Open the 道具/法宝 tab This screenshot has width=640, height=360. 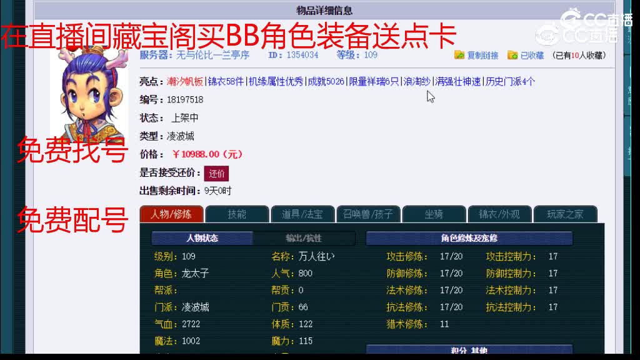[x=302, y=214]
